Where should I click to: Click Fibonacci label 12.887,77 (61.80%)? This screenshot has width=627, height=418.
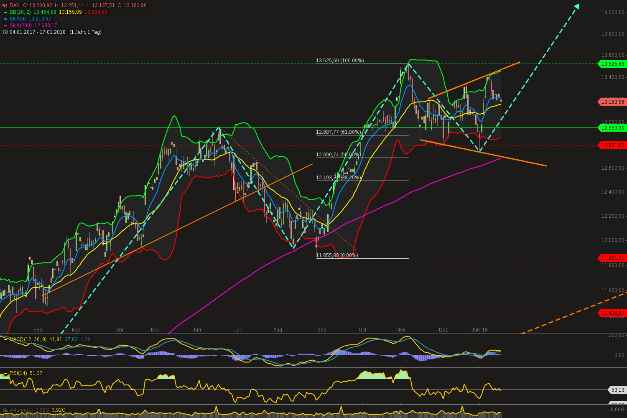coord(339,132)
